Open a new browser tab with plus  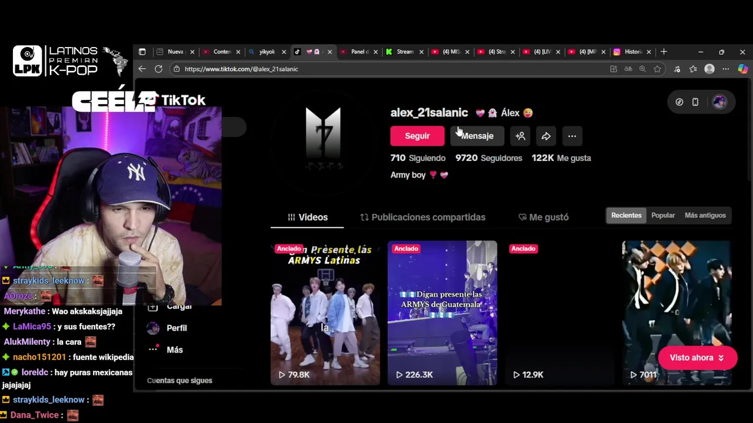coord(664,52)
